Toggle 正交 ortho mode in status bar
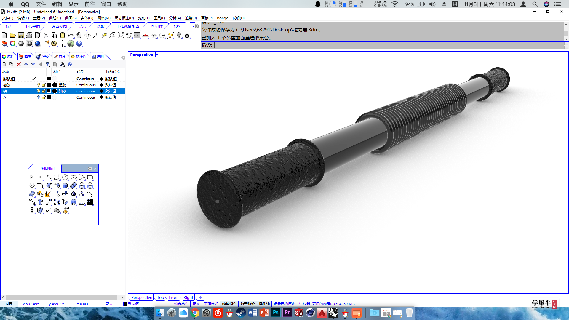This screenshot has height=320, width=569. click(x=196, y=304)
